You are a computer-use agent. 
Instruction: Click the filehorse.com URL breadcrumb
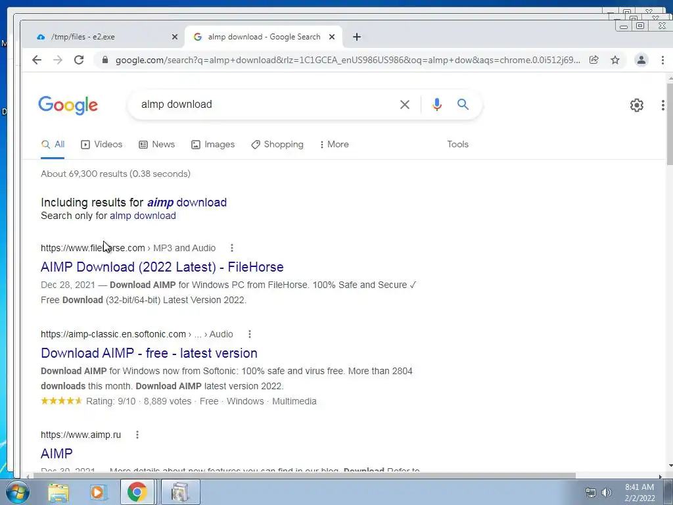[x=128, y=248]
